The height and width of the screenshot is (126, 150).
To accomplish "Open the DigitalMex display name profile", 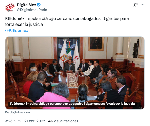I will click(27, 5).
